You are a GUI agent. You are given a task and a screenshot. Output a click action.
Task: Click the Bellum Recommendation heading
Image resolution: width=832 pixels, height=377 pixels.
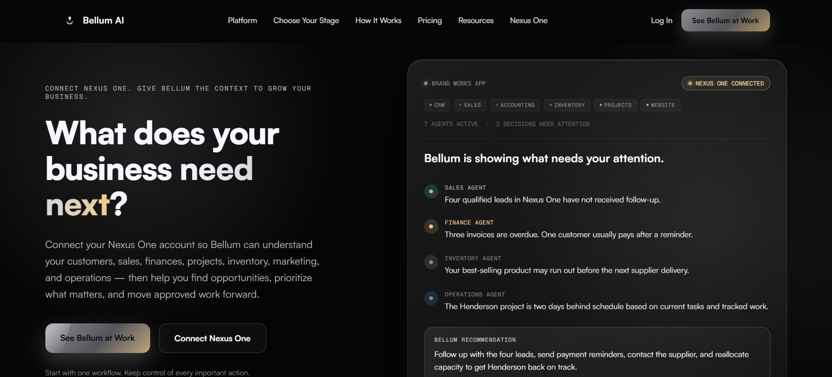click(475, 340)
